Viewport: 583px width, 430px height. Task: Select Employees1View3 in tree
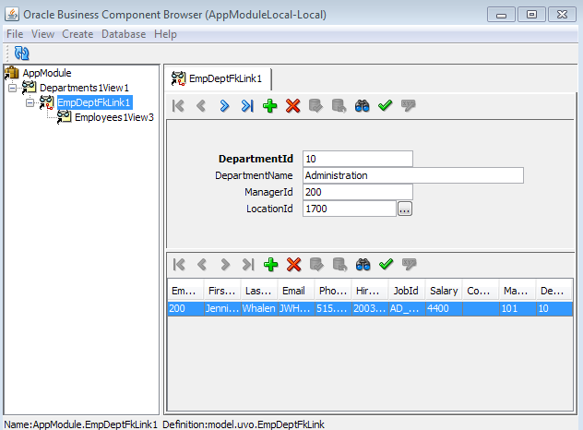coord(114,117)
